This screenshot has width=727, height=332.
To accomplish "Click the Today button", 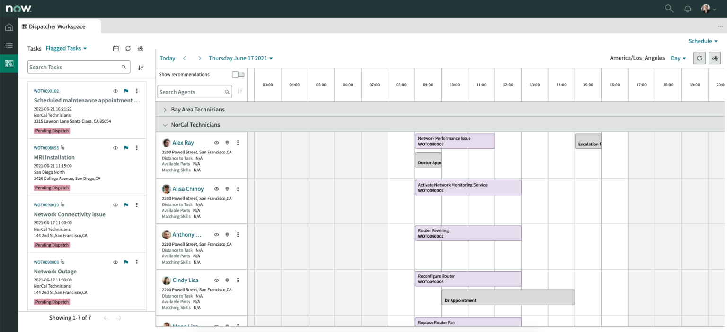I will coord(167,58).
